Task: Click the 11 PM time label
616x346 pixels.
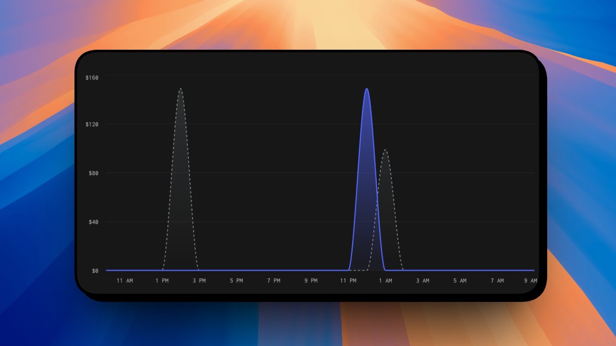Action: pyautogui.click(x=348, y=280)
